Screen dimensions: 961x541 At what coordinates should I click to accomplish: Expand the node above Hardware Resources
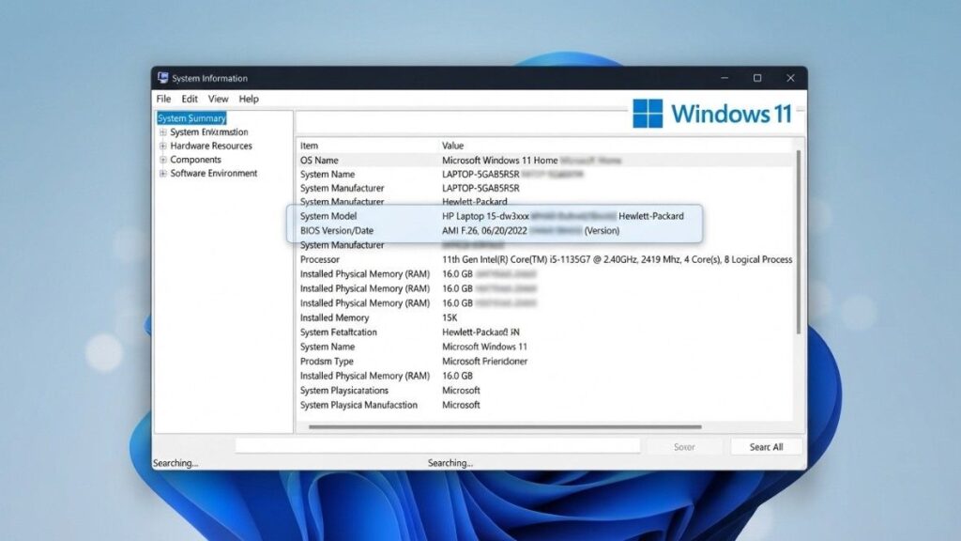(163, 131)
